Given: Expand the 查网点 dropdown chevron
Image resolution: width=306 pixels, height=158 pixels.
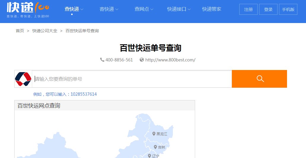Looking at the screenshot, I should pyautogui.click(x=152, y=9).
